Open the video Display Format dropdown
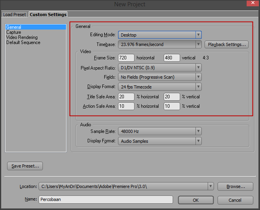Viewport: 260px width, 210px height. pyautogui.click(x=160, y=87)
